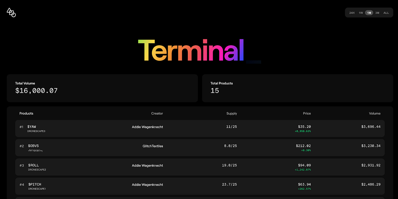Click the +262.57% price change

pos(305,189)
